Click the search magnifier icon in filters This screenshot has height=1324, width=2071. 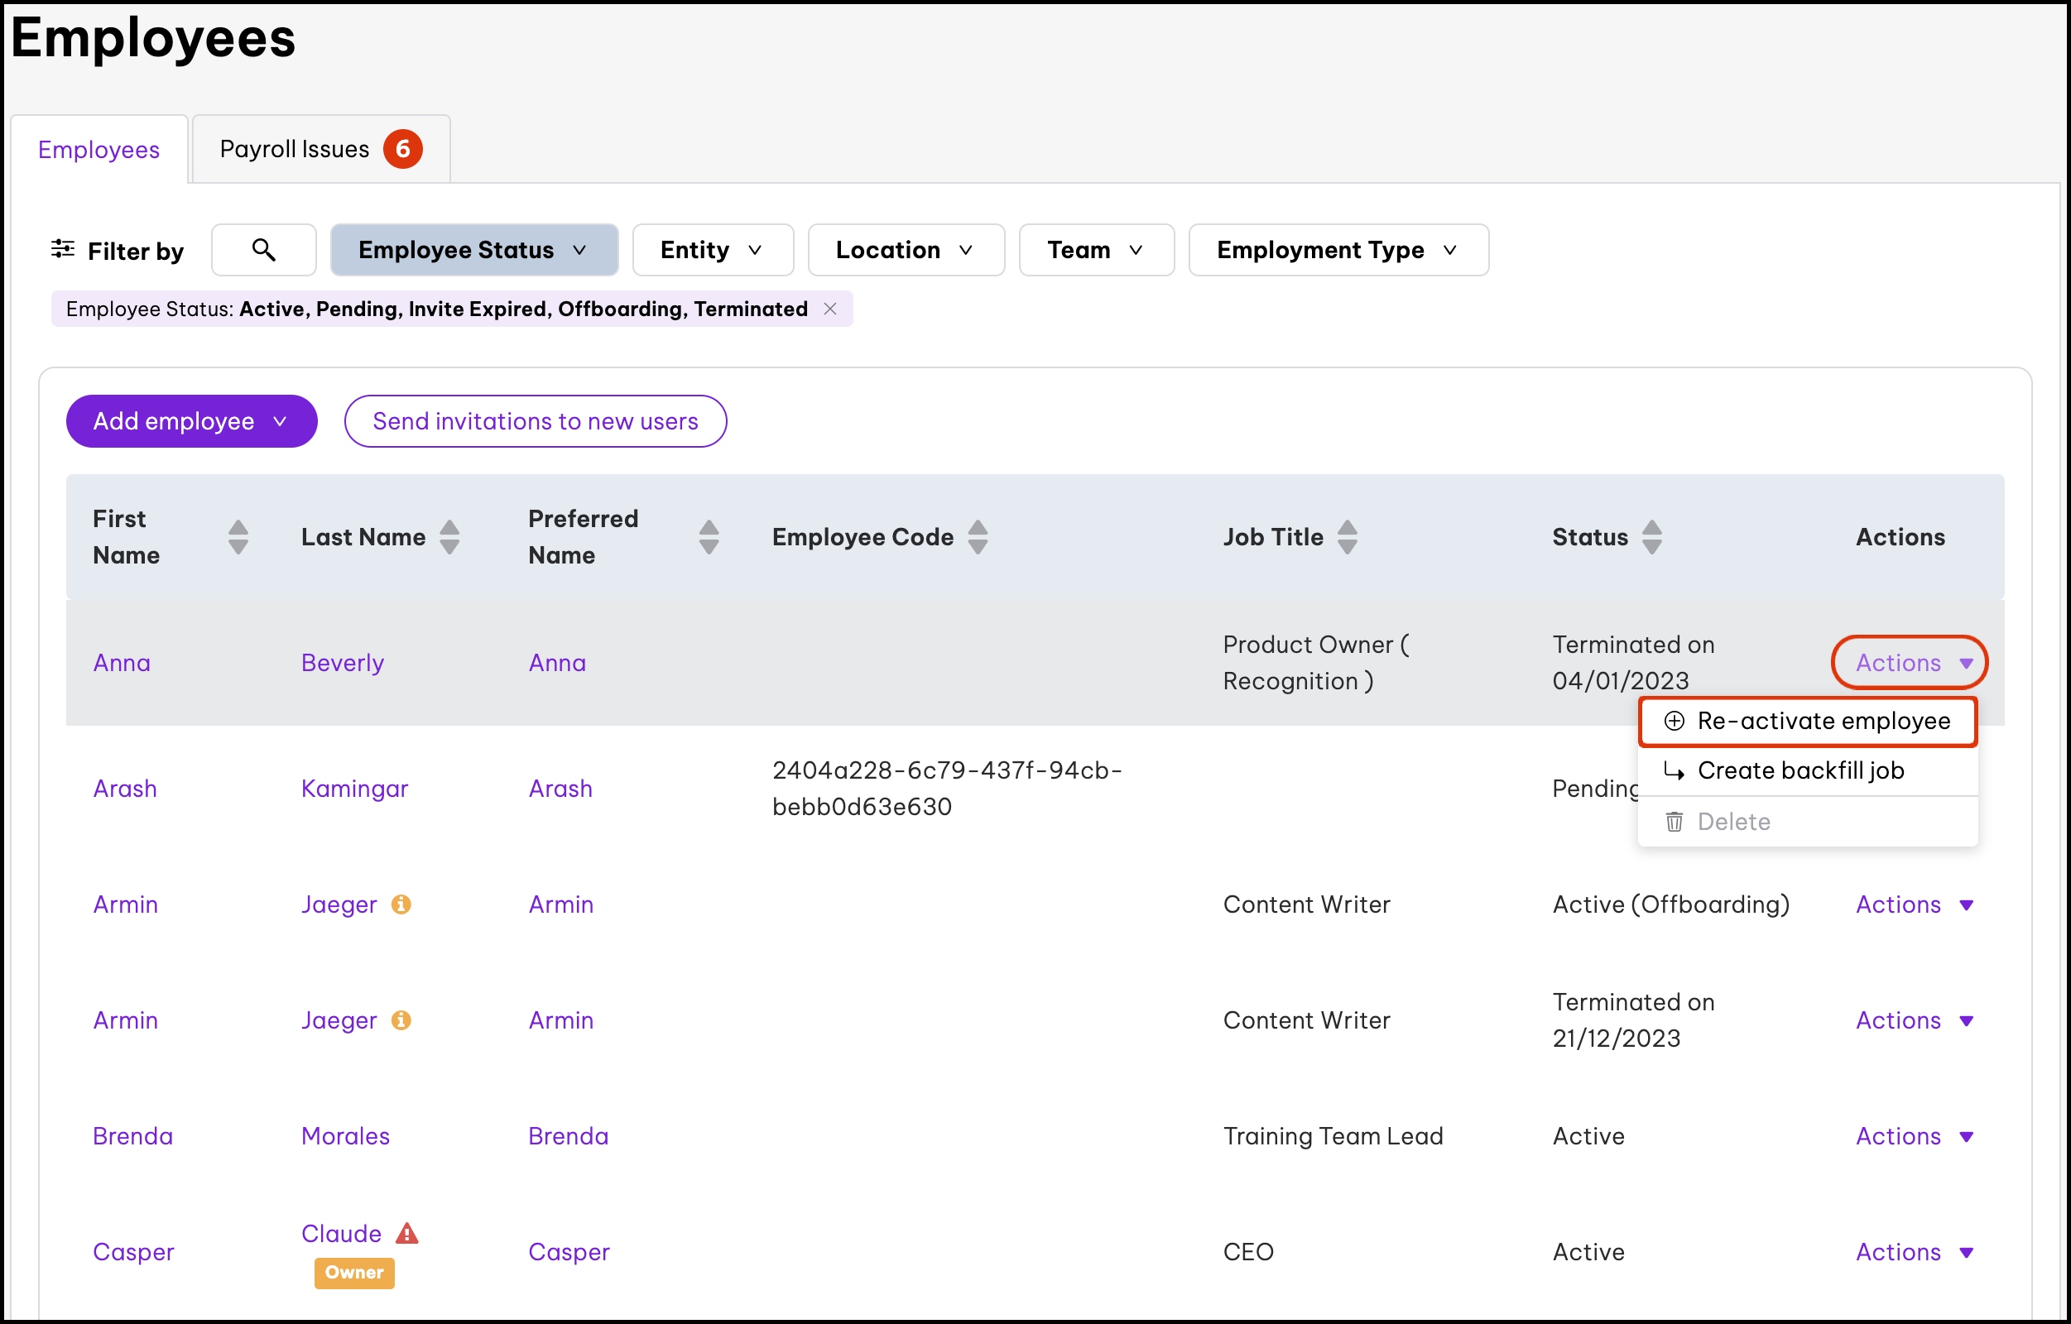263,250
